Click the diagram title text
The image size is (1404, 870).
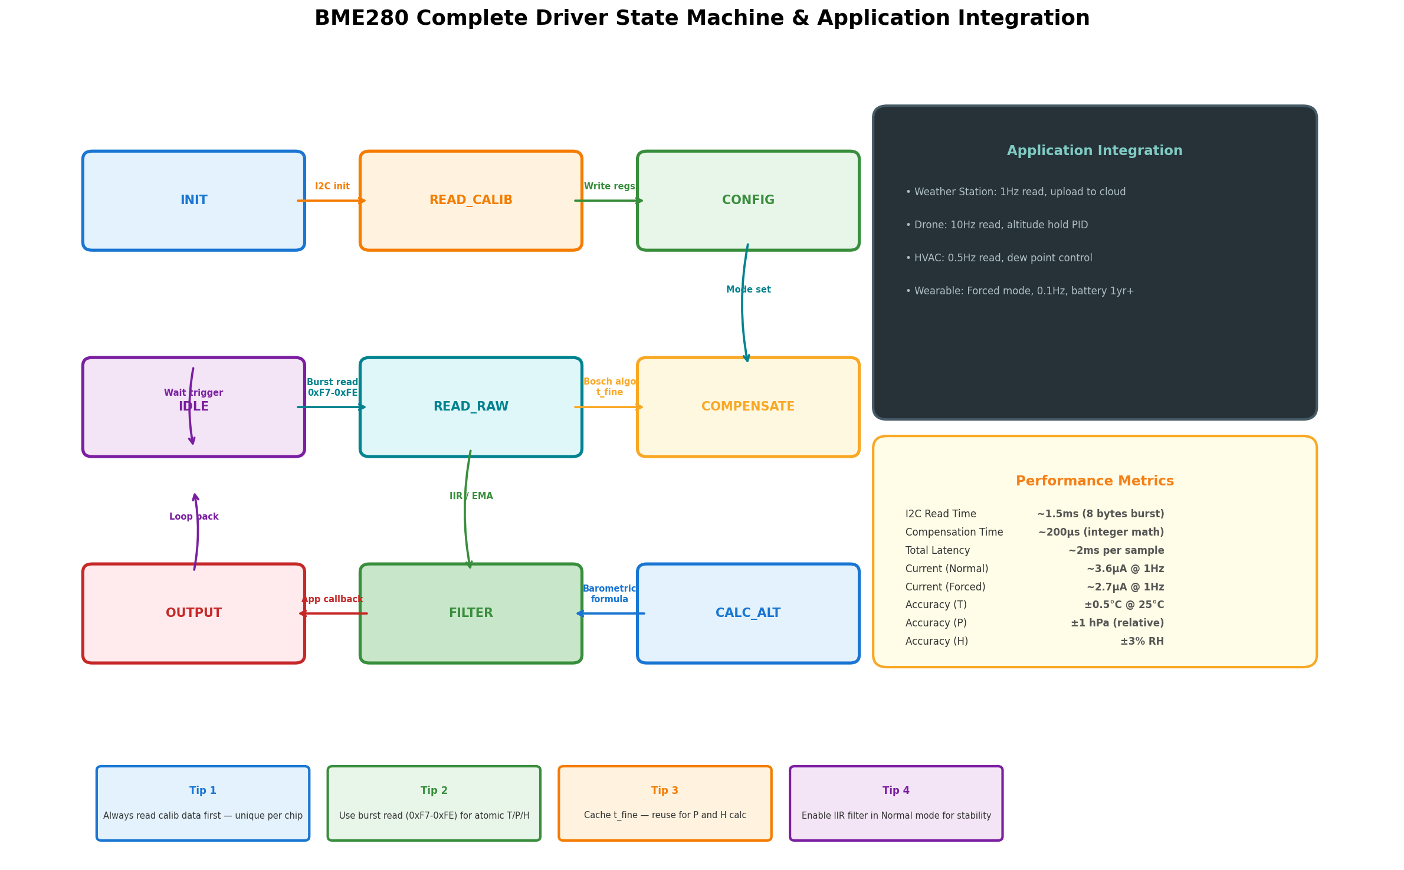pos(702,18)
